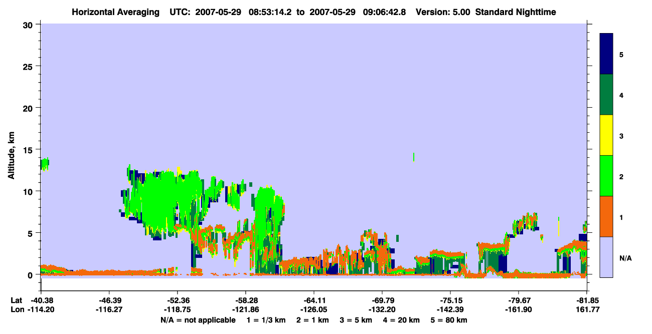652x334 pixels.
Task: Click the latitude value -52.36
Action: click(177, 300)
